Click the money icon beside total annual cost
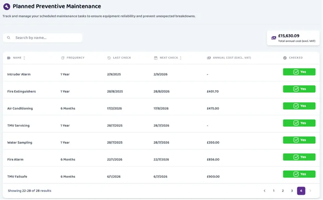Viewport: 323px width, 200px height. 274,38
